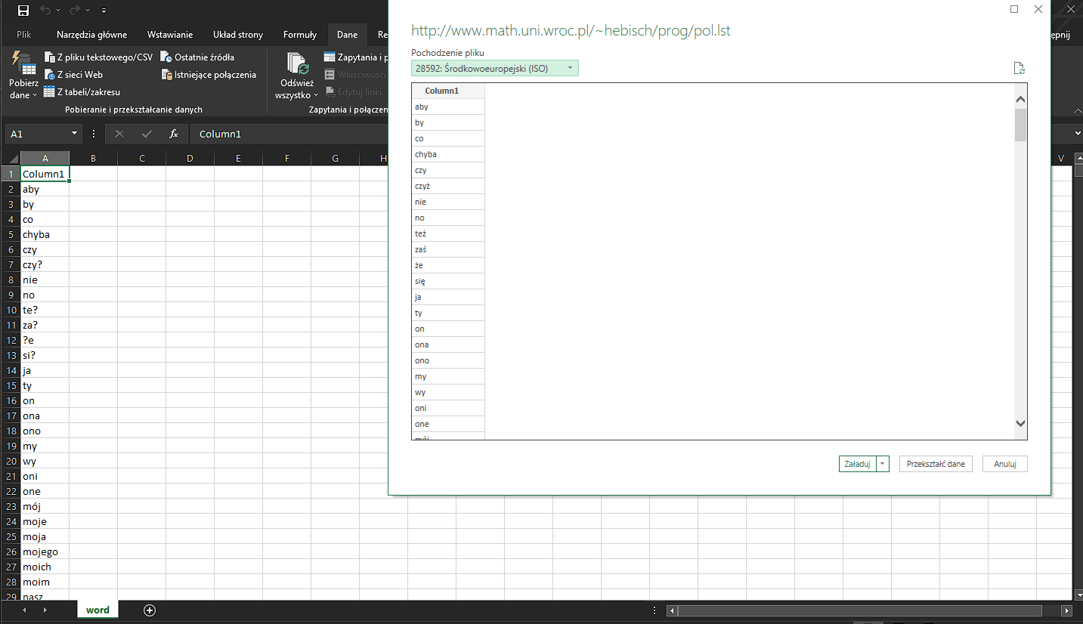Click Odśwież wszystko refresh icon

pyautogui.click(x=298, y=64)
